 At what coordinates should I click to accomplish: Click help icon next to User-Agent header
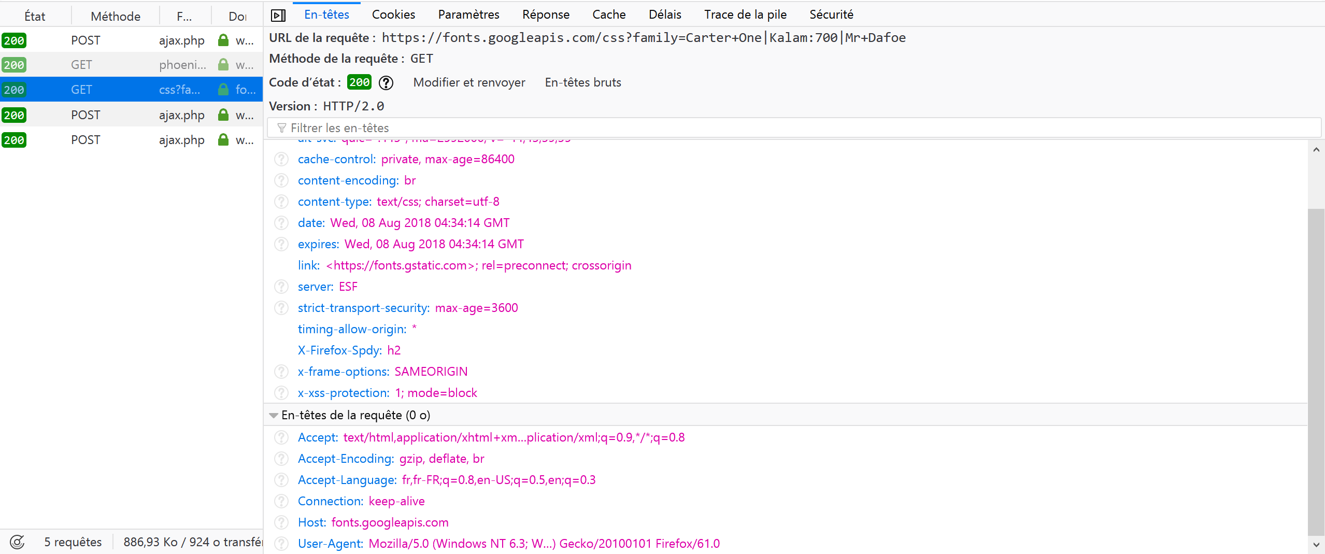click(x=281, y=544)
